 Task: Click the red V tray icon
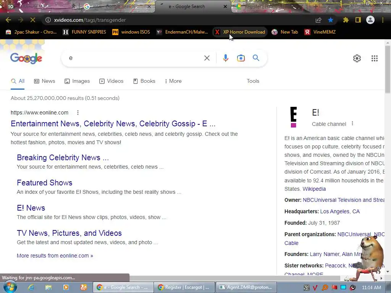click(315, 288)
